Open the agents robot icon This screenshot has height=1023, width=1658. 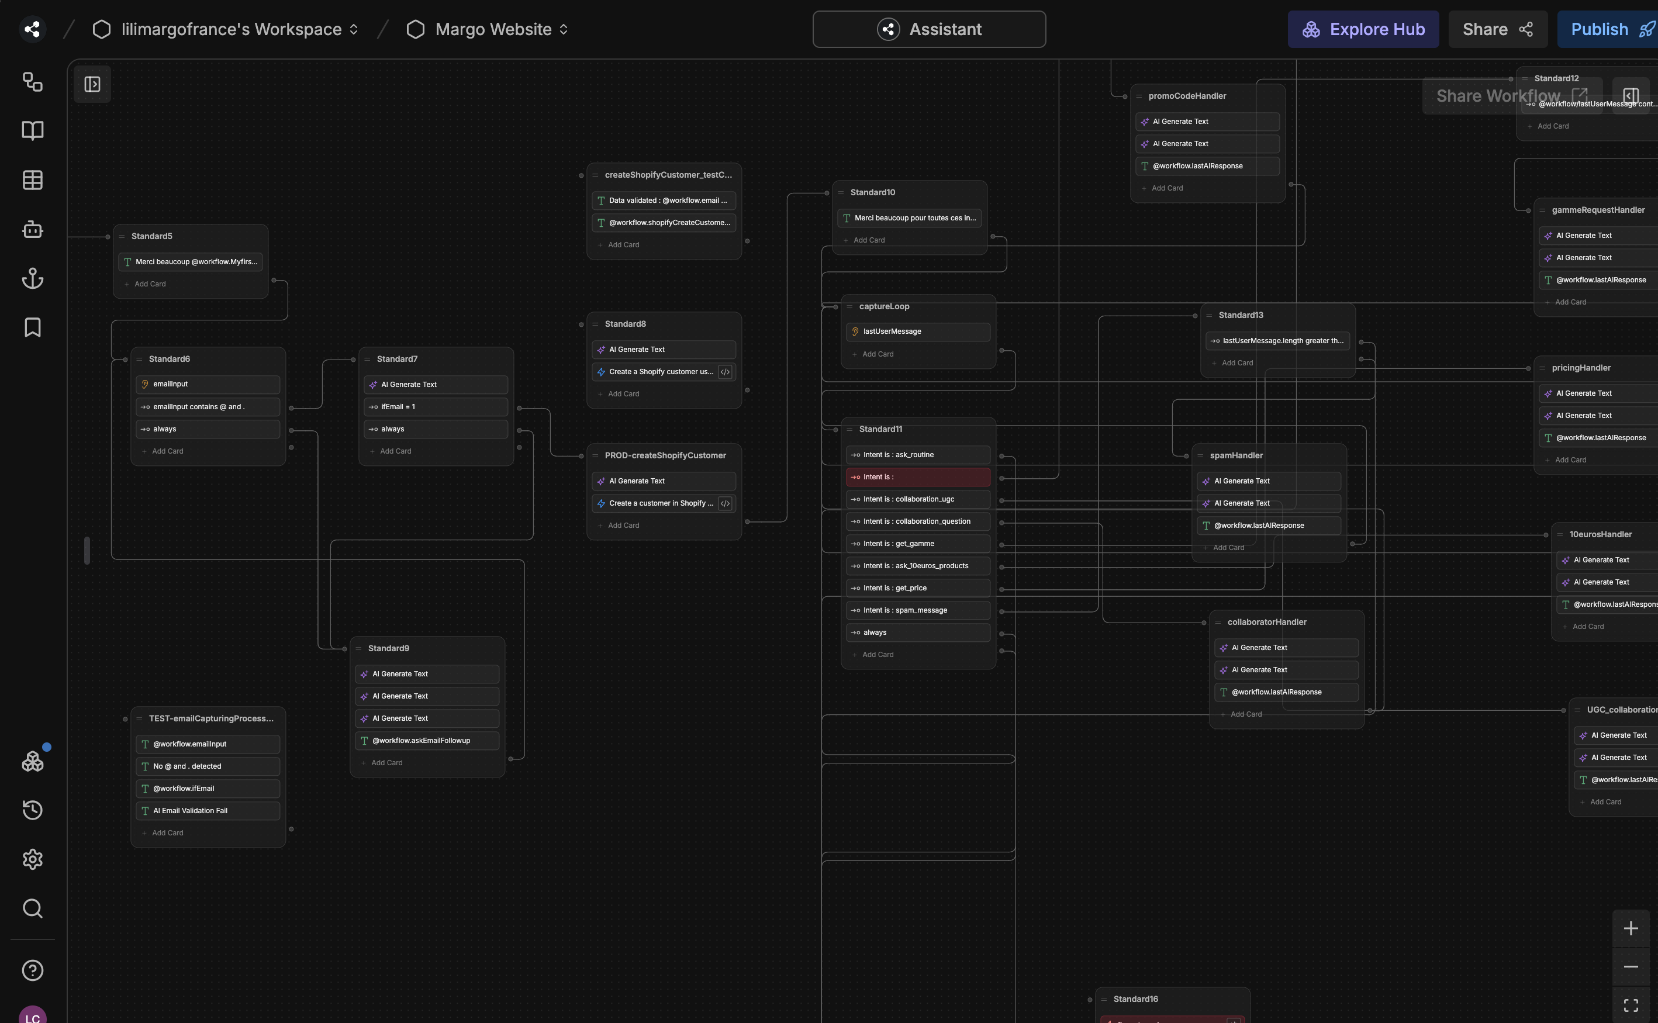click(x=33, y=229)
